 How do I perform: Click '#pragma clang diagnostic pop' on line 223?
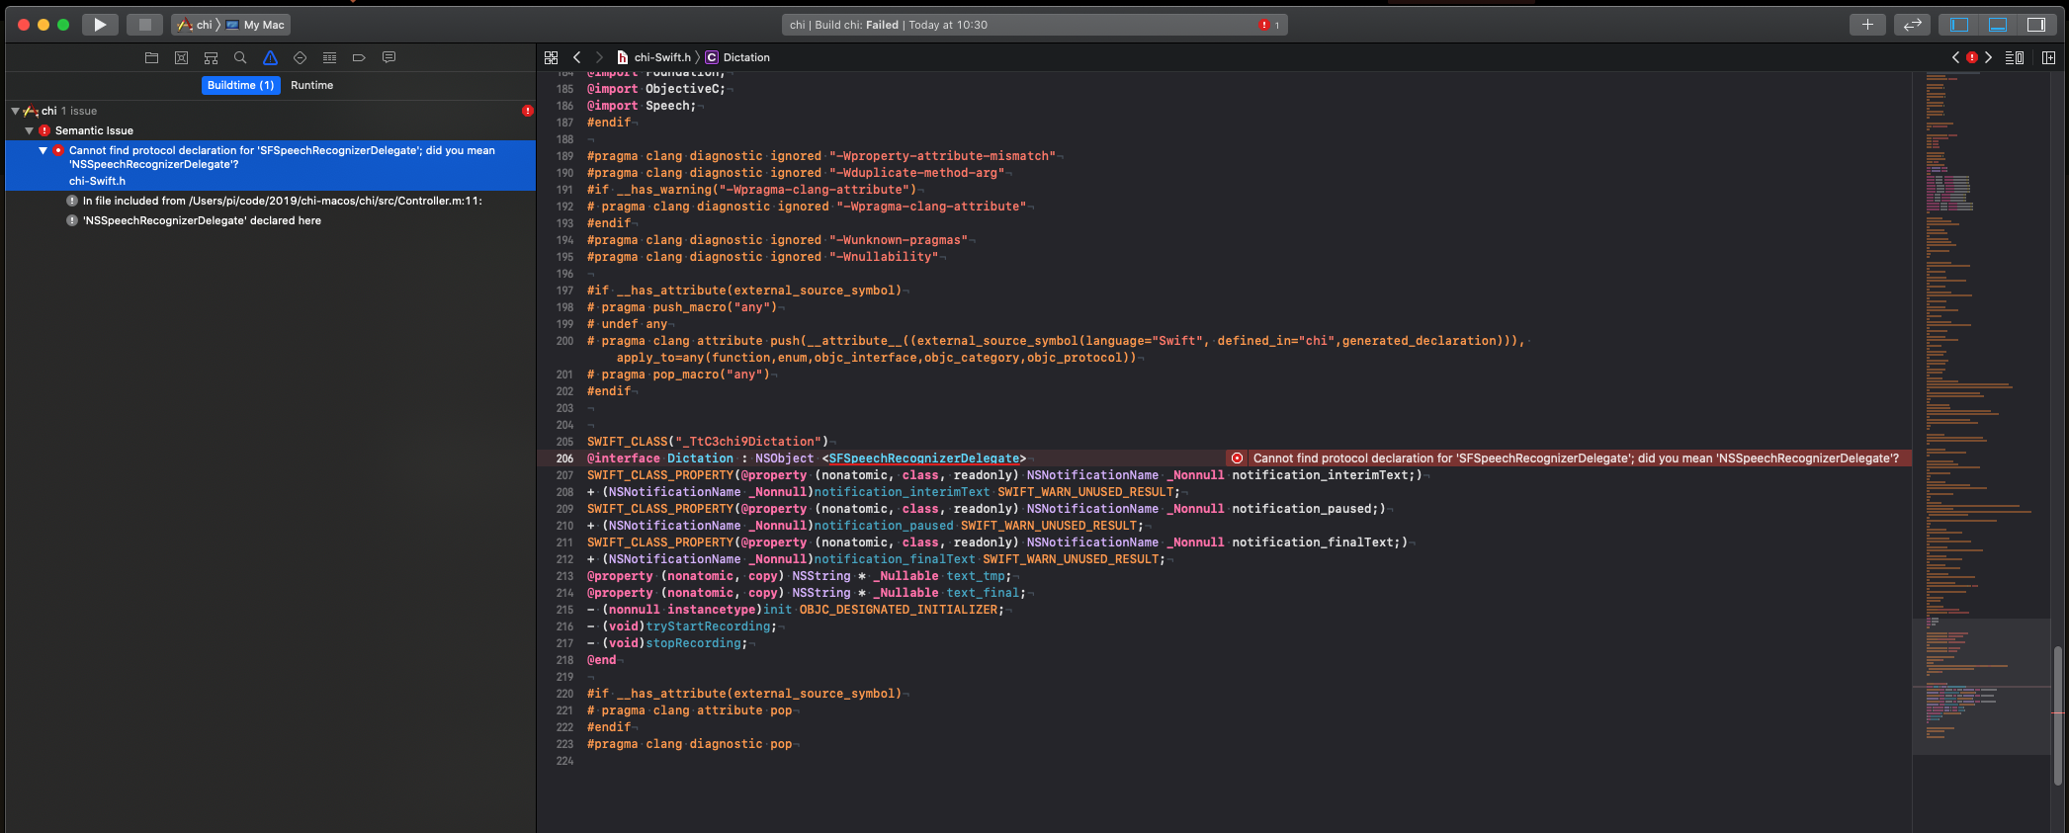(689, 744)
